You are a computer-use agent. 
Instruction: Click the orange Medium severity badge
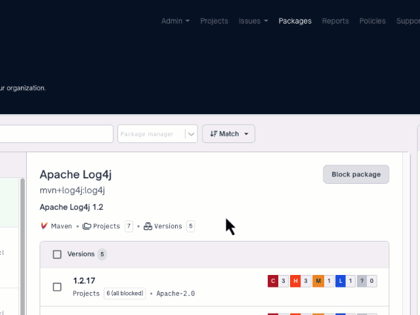click(318, 281)
